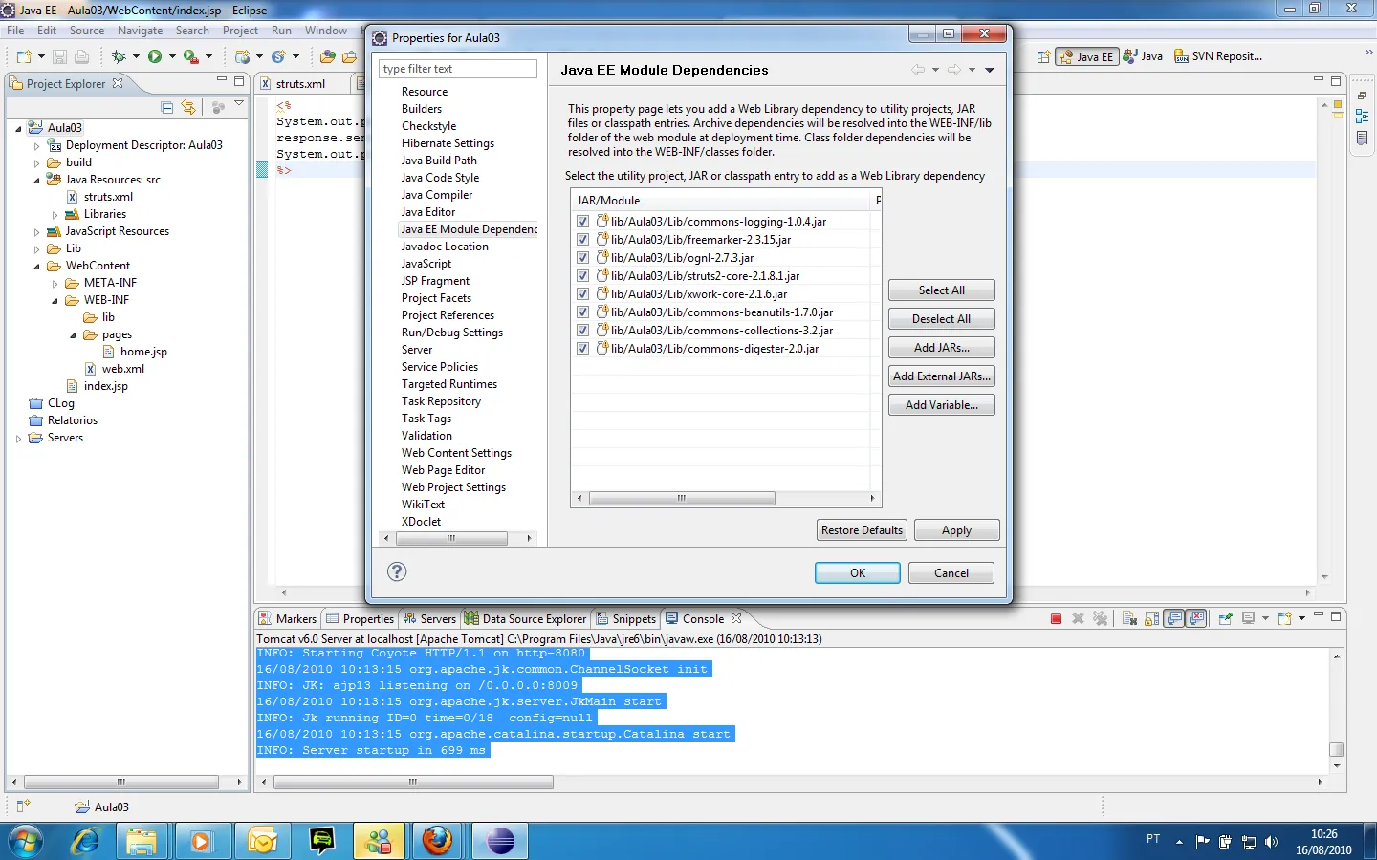Click the Run External Tools toolbox icon
Image resolution: width=1377 pixels, height=860 pixels.
click(x=190, y=56)
